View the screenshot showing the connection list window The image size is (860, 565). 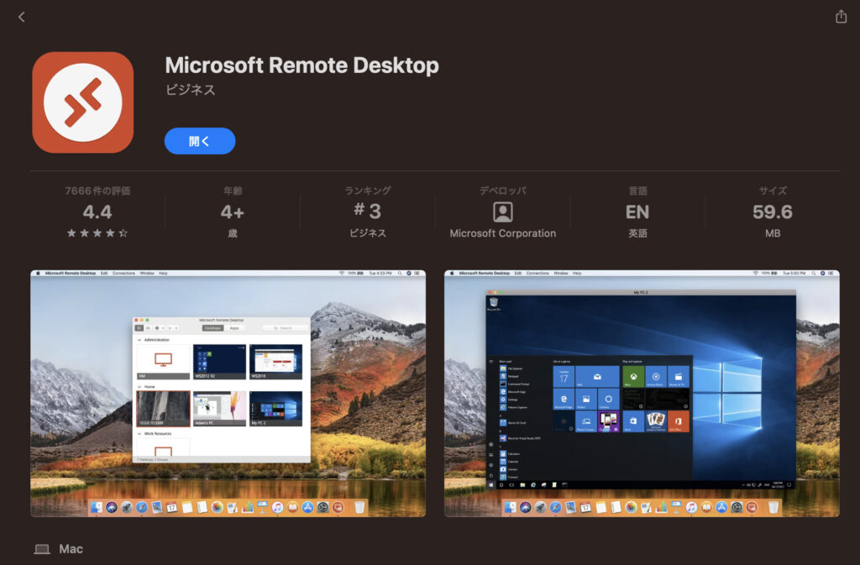click(228, 394)
